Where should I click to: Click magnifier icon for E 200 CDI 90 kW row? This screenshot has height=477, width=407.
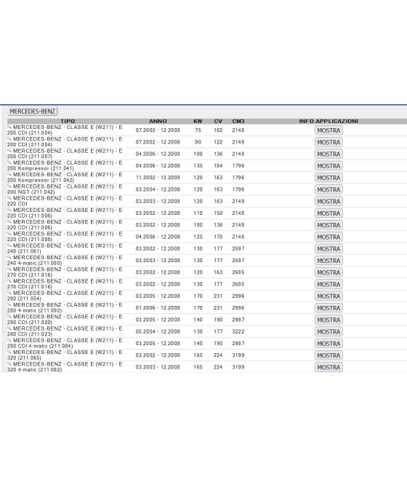[x=9, y=138]
